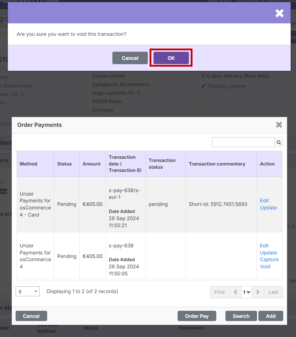296x337 pixels.
Task: Open the records-per-page dropdown showing 5
Action: pyautogui.click(x=28, y=291)
